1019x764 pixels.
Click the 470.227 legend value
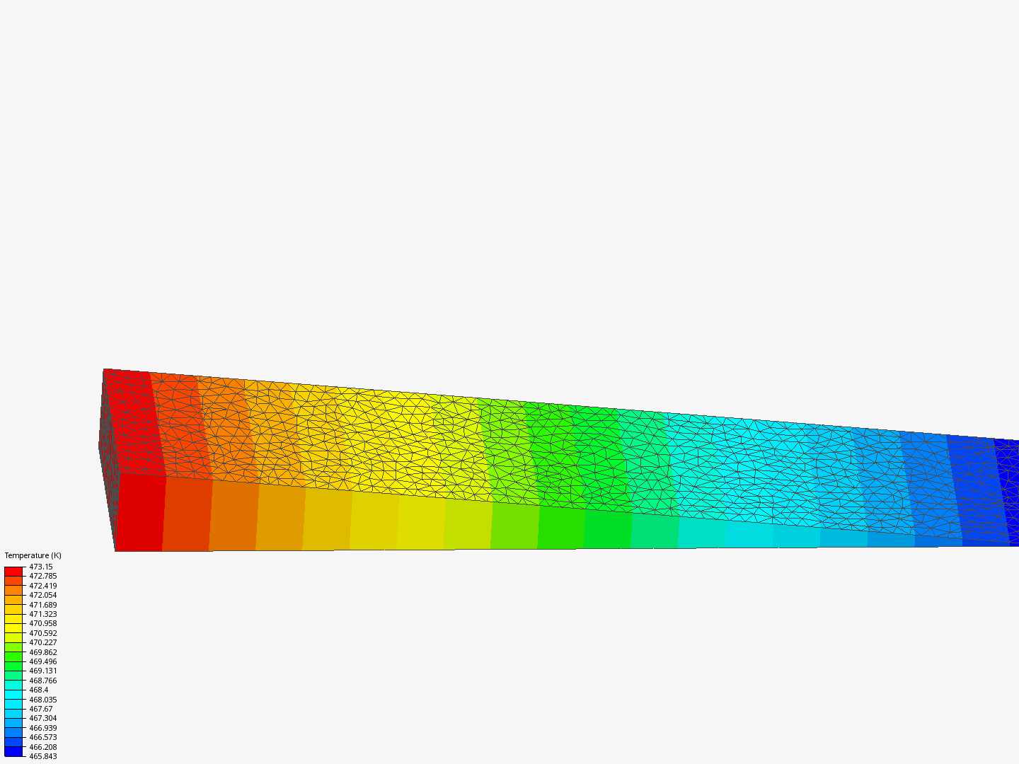click(42, 642)
